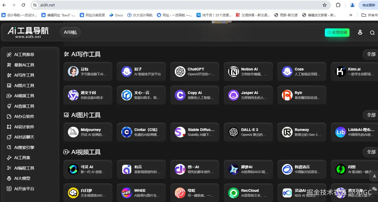Open the Copy AI logo icon
Viewport: 378px width, 202px height.
[180, 95]
